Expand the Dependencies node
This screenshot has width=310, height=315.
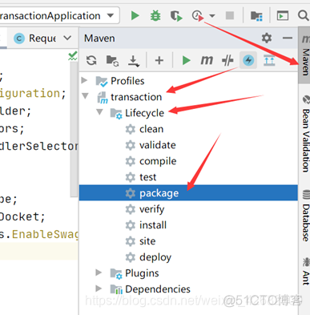coord(99,289)
